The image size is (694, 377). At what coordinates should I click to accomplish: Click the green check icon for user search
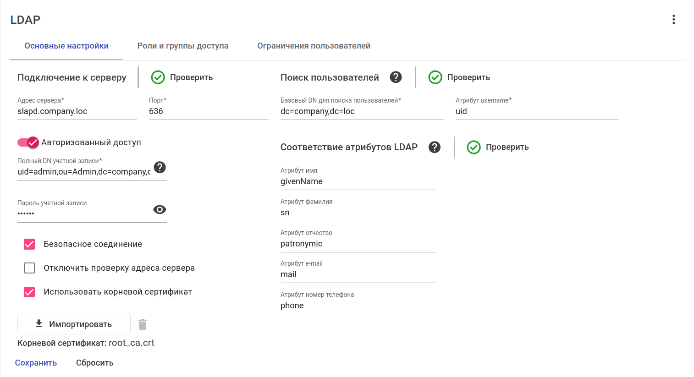[435, 77]
